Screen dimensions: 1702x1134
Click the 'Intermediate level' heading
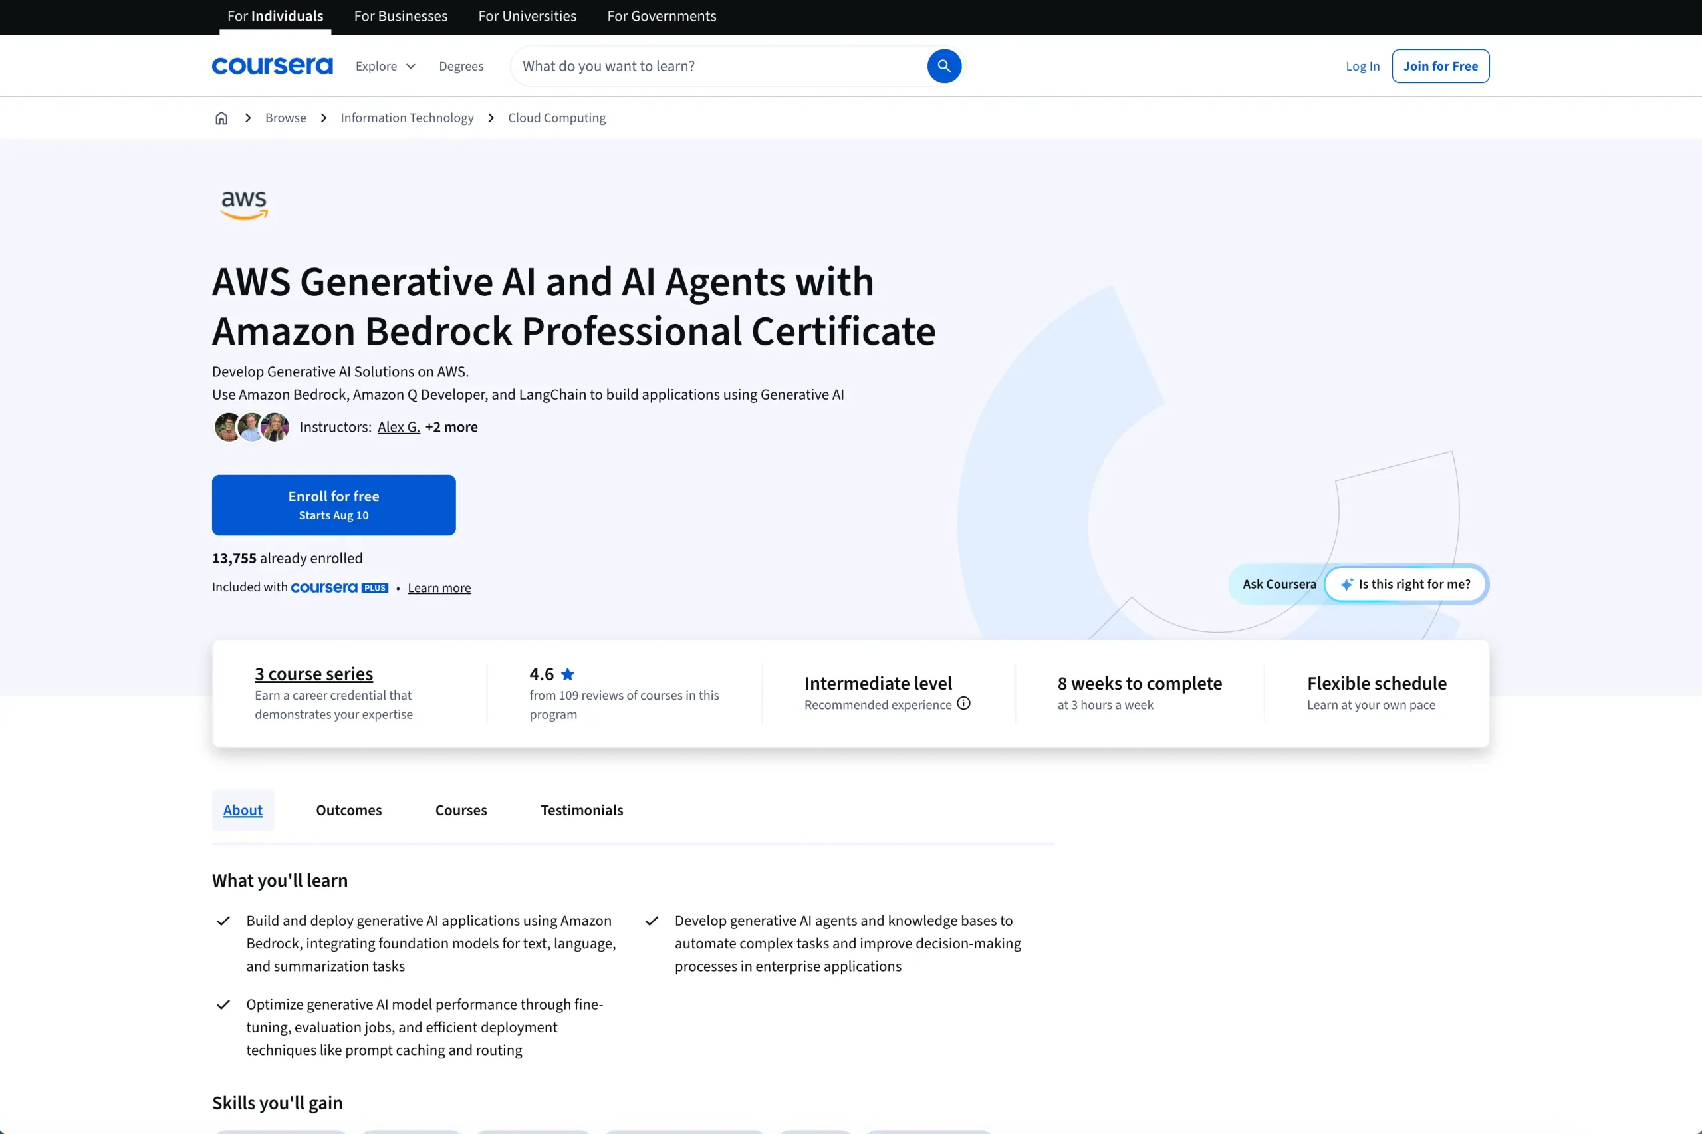[x=878, y=684]
